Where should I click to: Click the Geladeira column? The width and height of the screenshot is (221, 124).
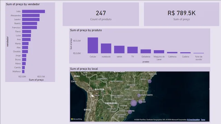(146, 51)
